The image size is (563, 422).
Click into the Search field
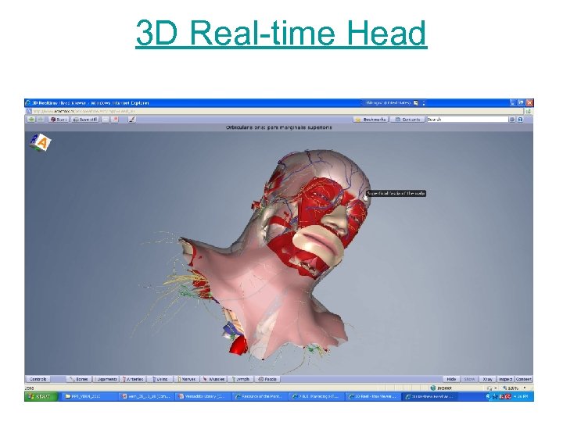click(x=468, y=119)
